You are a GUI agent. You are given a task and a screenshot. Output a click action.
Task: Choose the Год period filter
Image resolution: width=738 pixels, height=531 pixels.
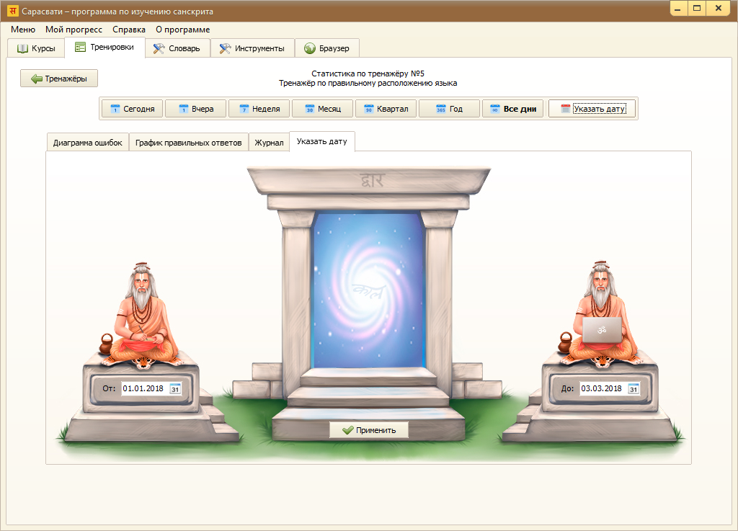448,109
